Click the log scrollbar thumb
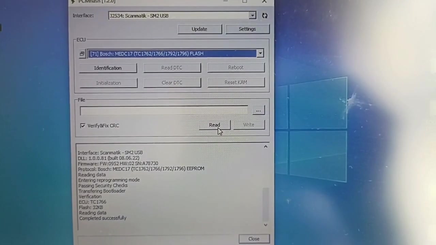 click(266, 205)
